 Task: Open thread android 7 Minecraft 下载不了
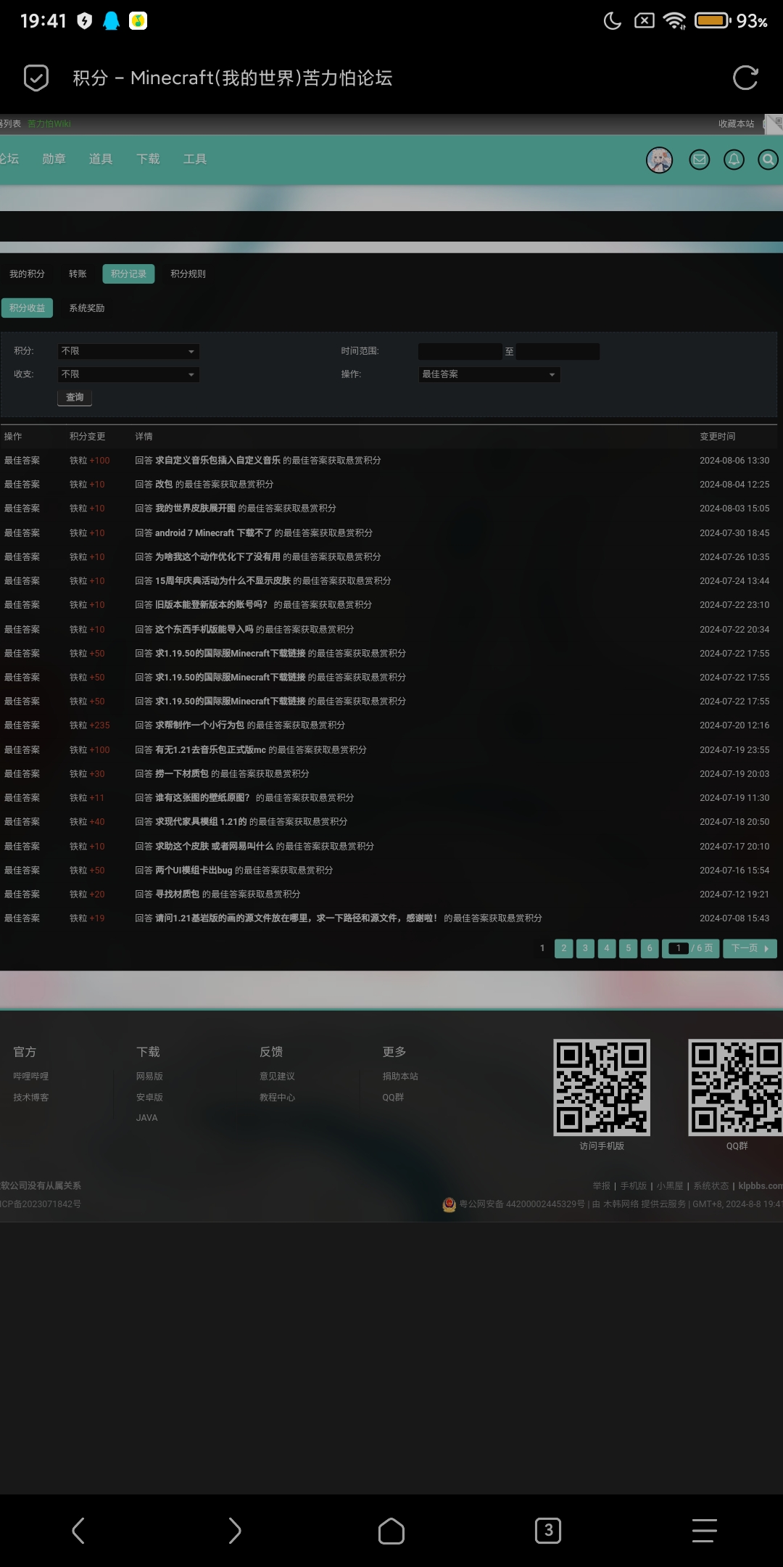[213, 532]
